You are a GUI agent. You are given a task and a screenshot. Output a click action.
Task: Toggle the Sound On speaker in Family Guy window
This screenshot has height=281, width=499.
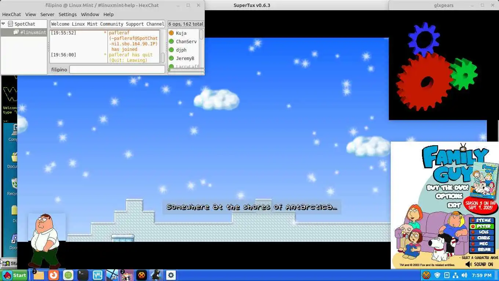pyautogui.click(x=479, y=264)
